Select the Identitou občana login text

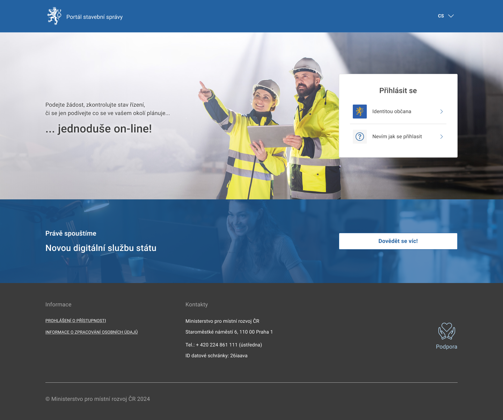click(x=392, y=112)
